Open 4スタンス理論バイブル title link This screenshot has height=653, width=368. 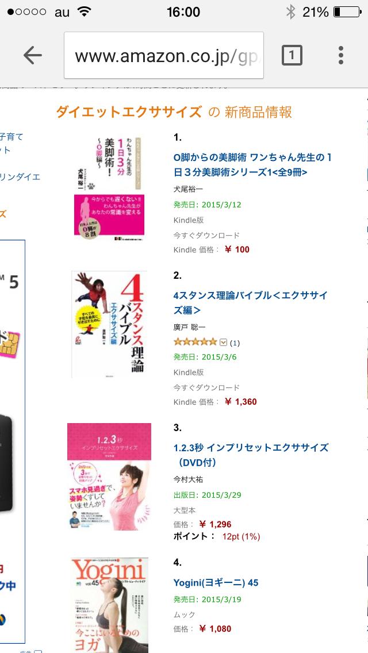coord(250,302)
